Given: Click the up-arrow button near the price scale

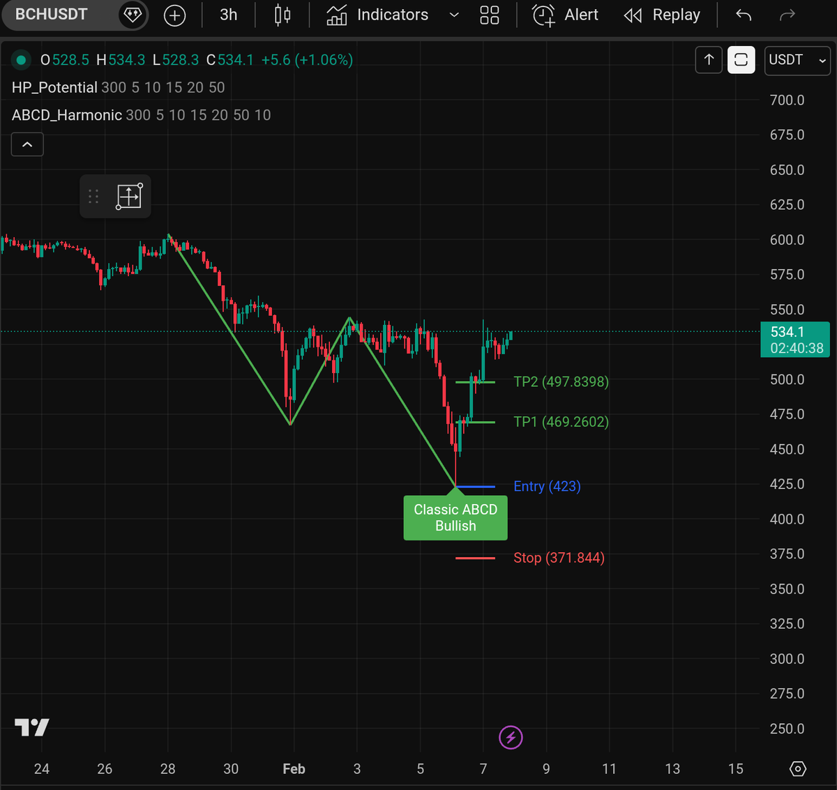Looking at the screenshot, I should point(709,60).
